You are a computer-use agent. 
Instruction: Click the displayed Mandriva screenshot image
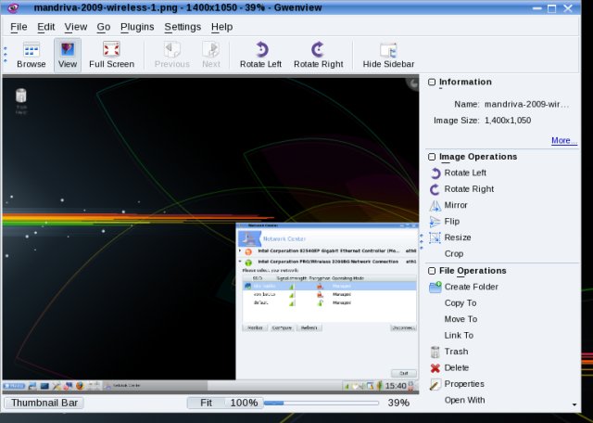coord(210,234)
